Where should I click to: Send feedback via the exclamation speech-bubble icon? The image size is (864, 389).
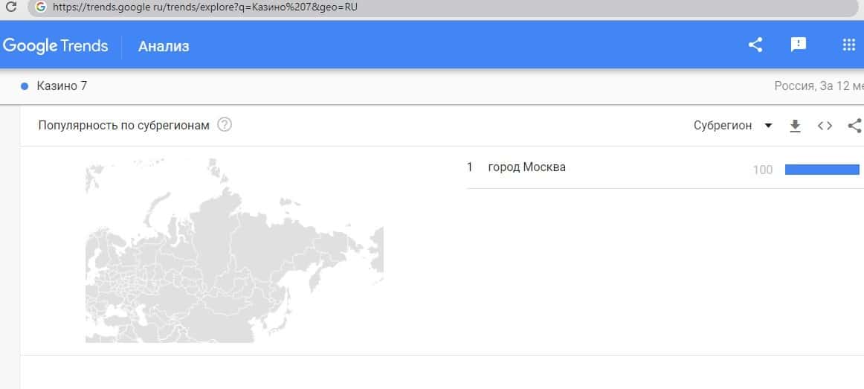pyautogui.click(x=799, y=45)
